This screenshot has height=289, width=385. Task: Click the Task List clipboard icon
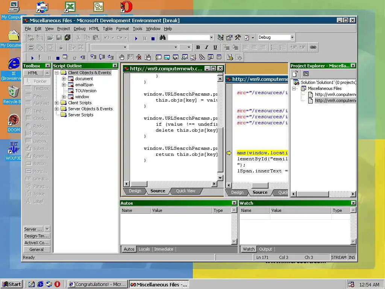pyautogui.click(x=247, y=37)
